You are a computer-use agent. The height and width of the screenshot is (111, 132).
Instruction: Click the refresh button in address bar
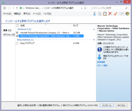point(85,8)
